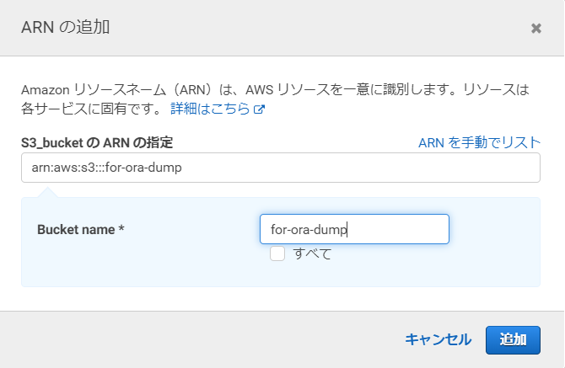565x368 pixels.
Task: Click empty area of light-blue bucket panel
Action: coord(144,266)
